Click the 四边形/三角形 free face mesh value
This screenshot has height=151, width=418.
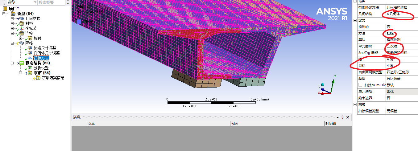coord(402,72)
